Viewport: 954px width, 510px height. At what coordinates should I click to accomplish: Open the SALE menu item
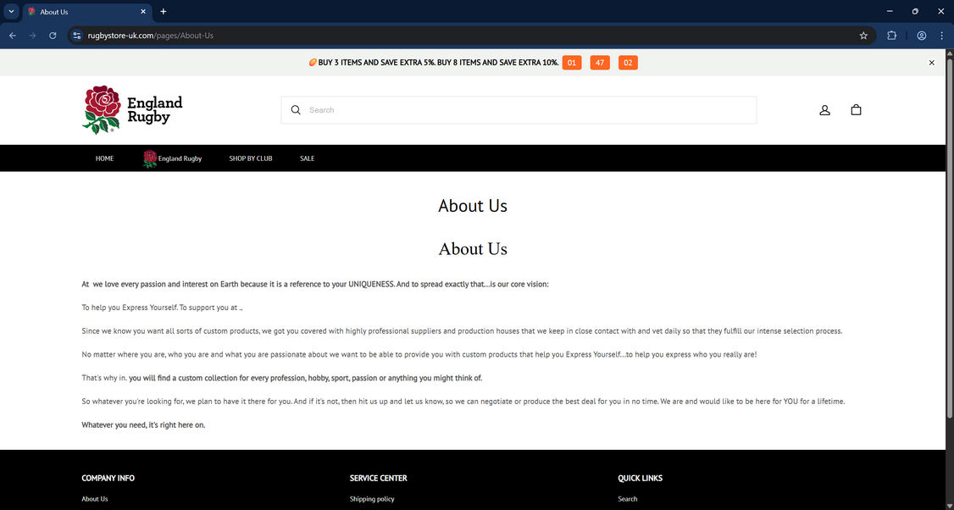(308, 158)
